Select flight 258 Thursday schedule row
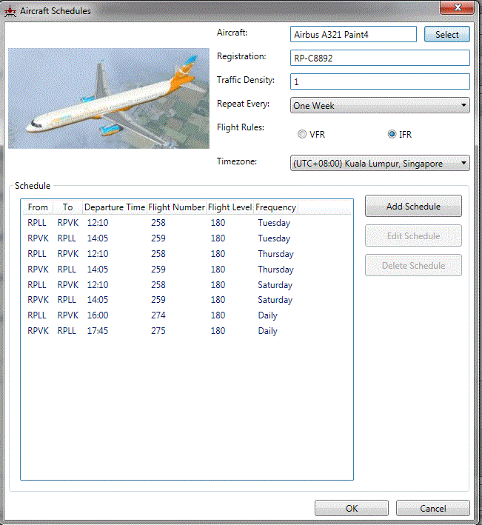The image size is (482, 525). (x=187, y=254)
